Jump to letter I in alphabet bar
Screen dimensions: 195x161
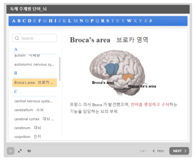coord(56,21)
